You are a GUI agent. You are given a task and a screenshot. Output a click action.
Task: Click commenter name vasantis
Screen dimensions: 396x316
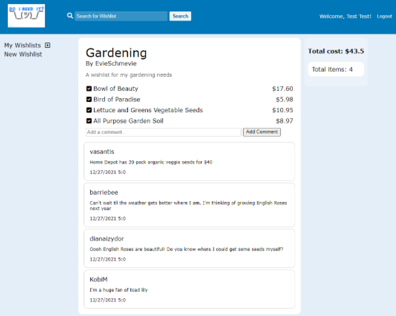pos(102,152)
